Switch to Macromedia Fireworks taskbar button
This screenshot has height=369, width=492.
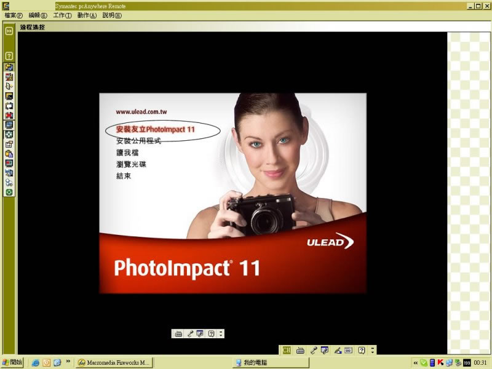tap(114, 363)
